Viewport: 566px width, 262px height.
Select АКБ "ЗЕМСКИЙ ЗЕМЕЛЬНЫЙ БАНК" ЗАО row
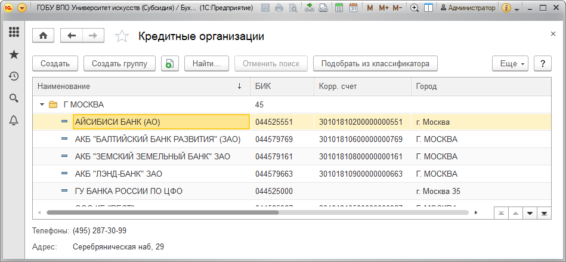coord(292,157)
